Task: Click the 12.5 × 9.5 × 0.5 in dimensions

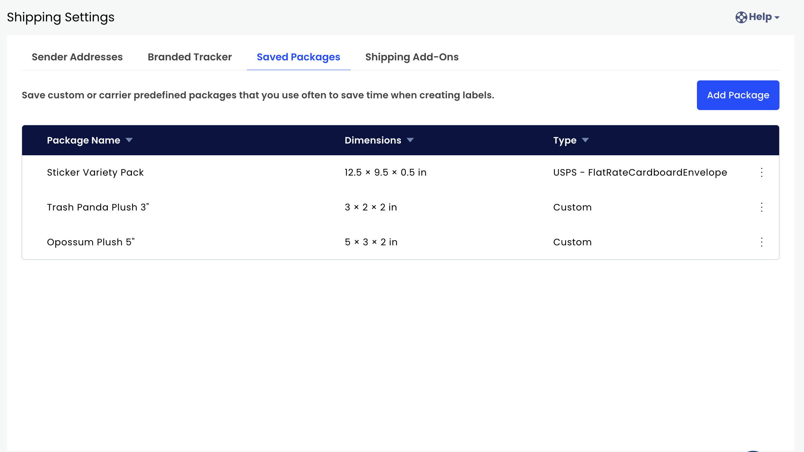Action: click(x=385, y=173)
